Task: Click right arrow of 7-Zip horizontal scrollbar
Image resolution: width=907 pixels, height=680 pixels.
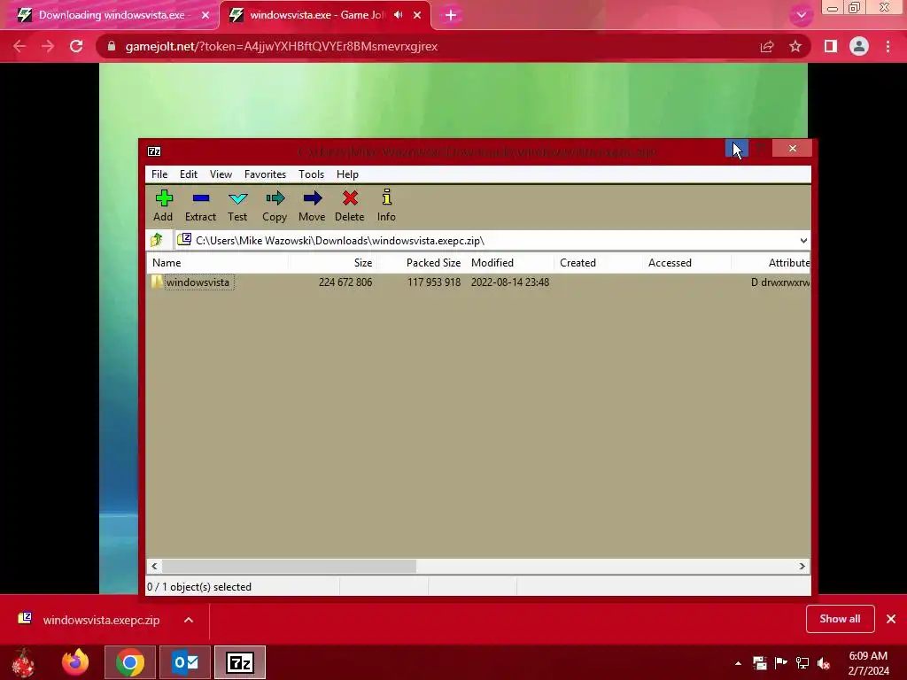Action: (x=802, y=566)
